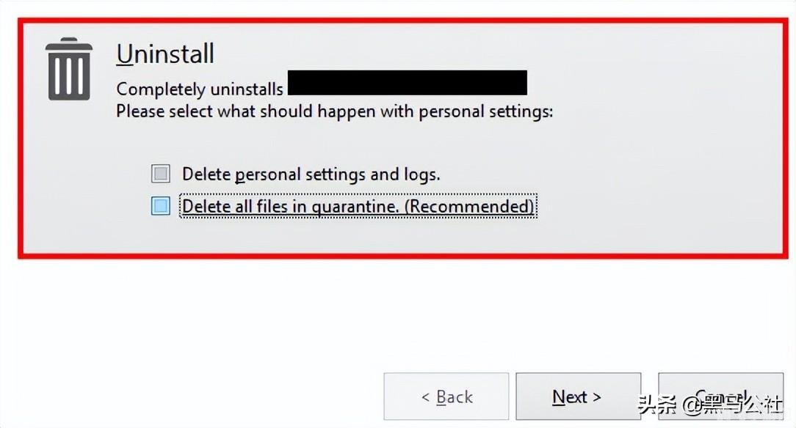Click the Uninstall heading text
796x428 pixels.
(165, 53)
